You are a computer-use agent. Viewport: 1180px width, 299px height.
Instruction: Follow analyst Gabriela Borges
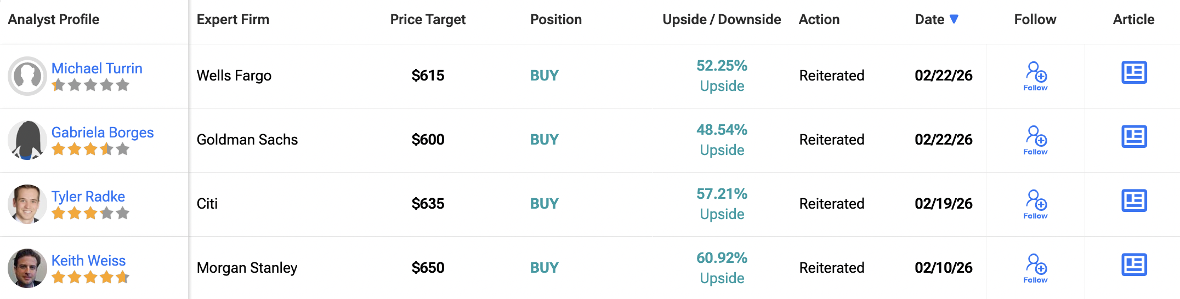tap(1035, 140)
